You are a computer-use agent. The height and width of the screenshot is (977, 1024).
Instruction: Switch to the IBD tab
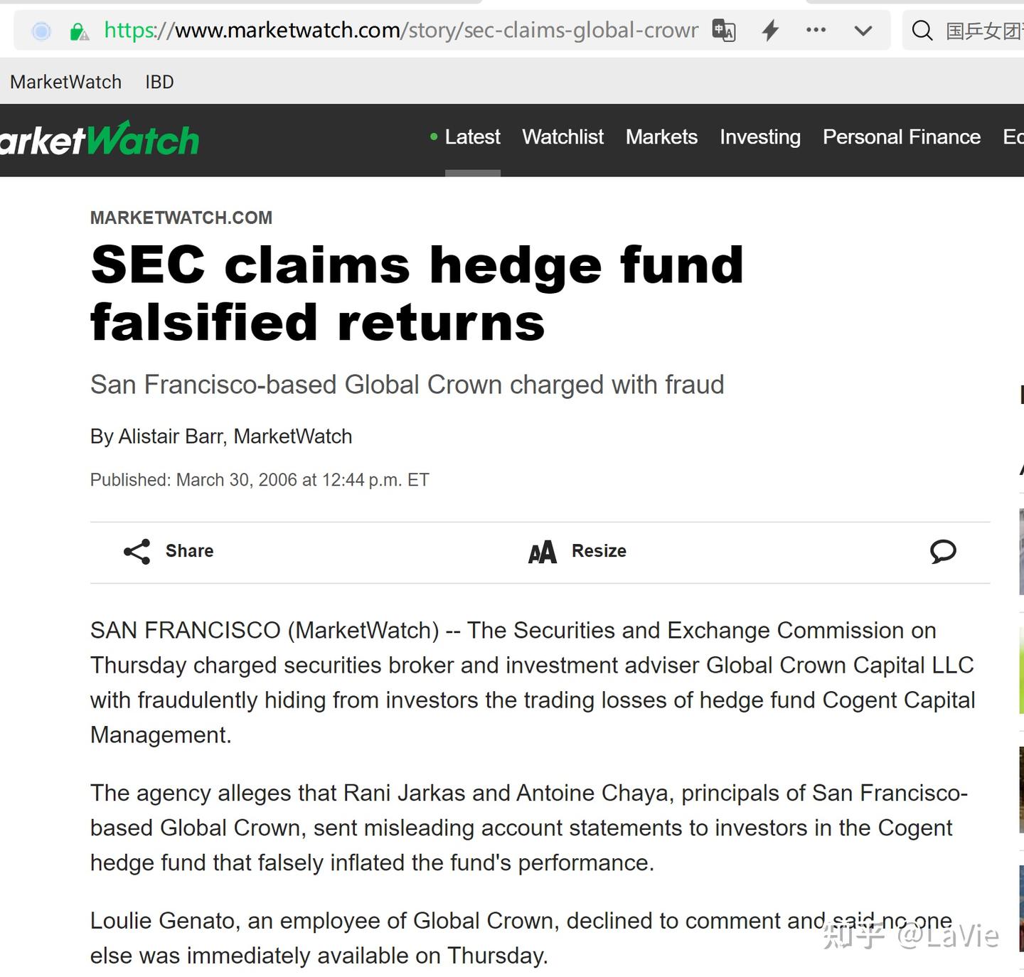coord(158,82)
